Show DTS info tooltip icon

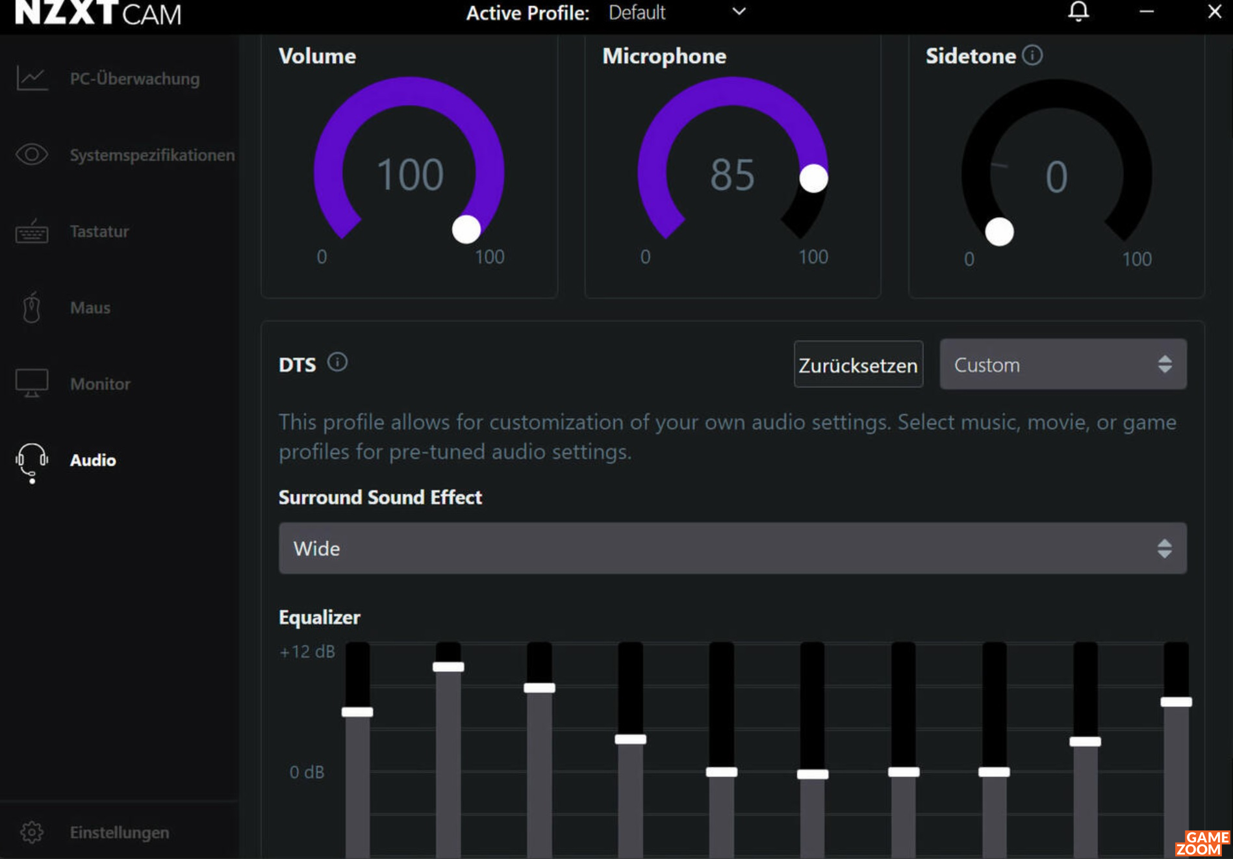(x=337, y=362)
